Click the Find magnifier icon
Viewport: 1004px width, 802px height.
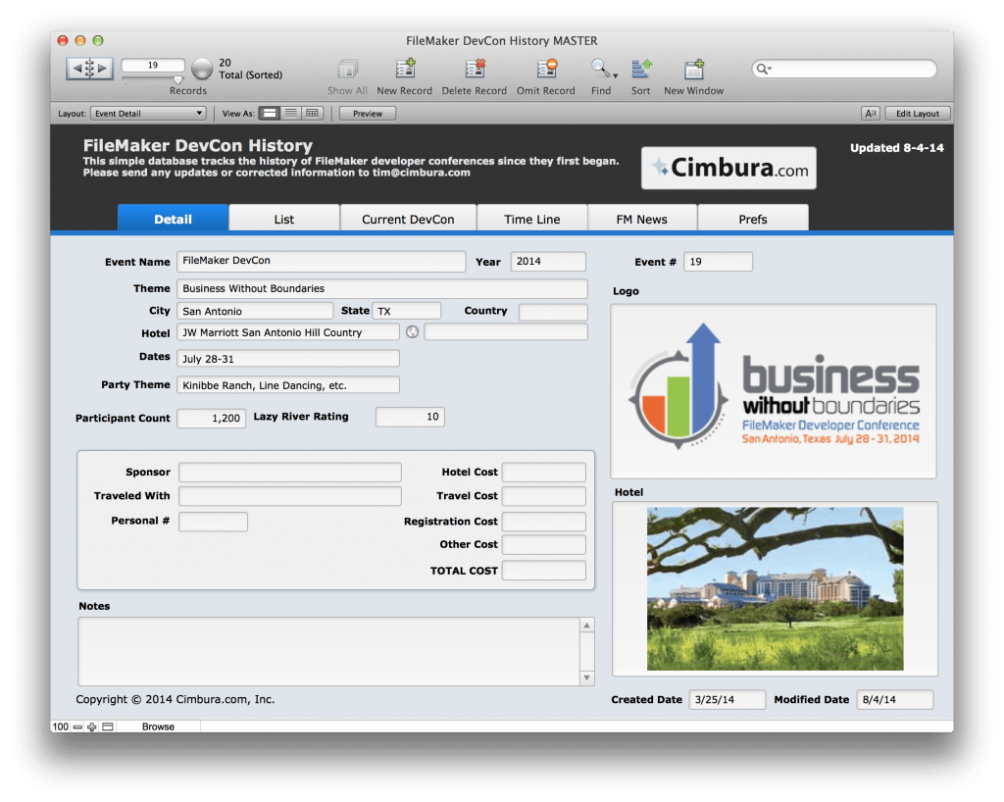click(x=600, y=70)
